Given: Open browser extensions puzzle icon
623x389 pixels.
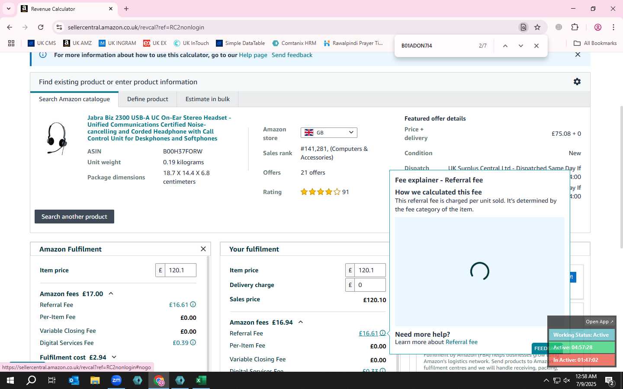Looking at the screenshot, I should coord(575,27).
